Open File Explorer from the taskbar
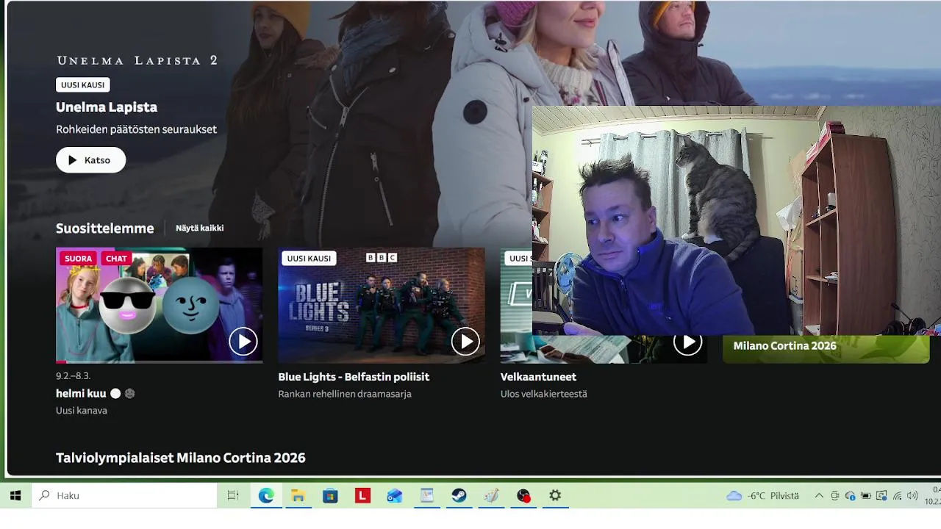941x529 pixels. (x=298, y=496)
